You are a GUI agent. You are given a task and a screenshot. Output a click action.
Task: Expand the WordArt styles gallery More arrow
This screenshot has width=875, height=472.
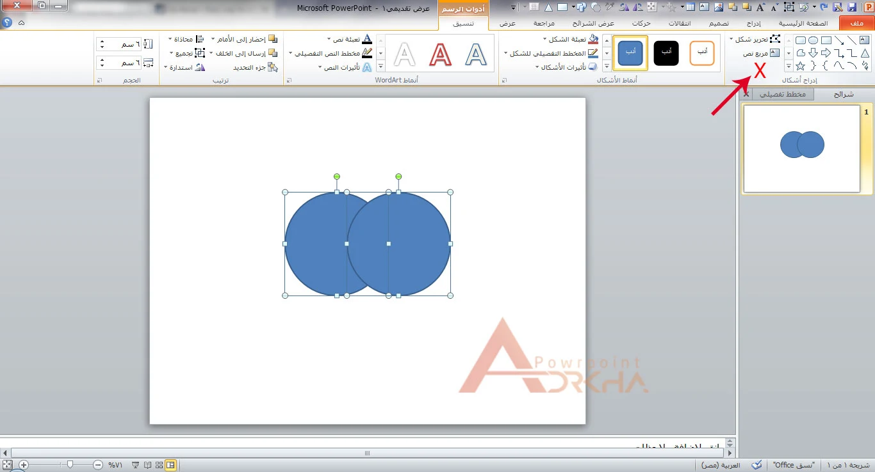click(381, 66)
